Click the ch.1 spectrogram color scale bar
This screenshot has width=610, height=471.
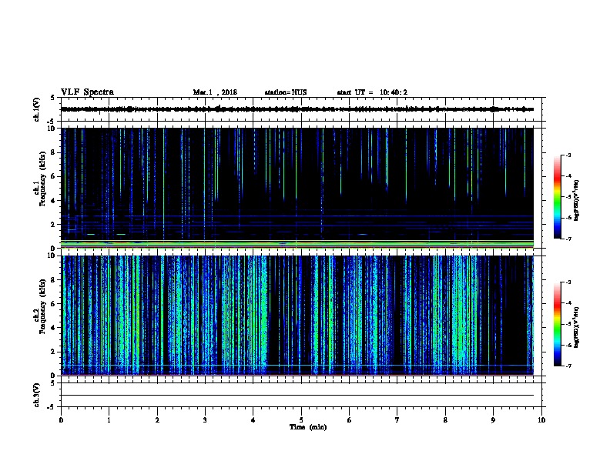[x=557, y=197]
